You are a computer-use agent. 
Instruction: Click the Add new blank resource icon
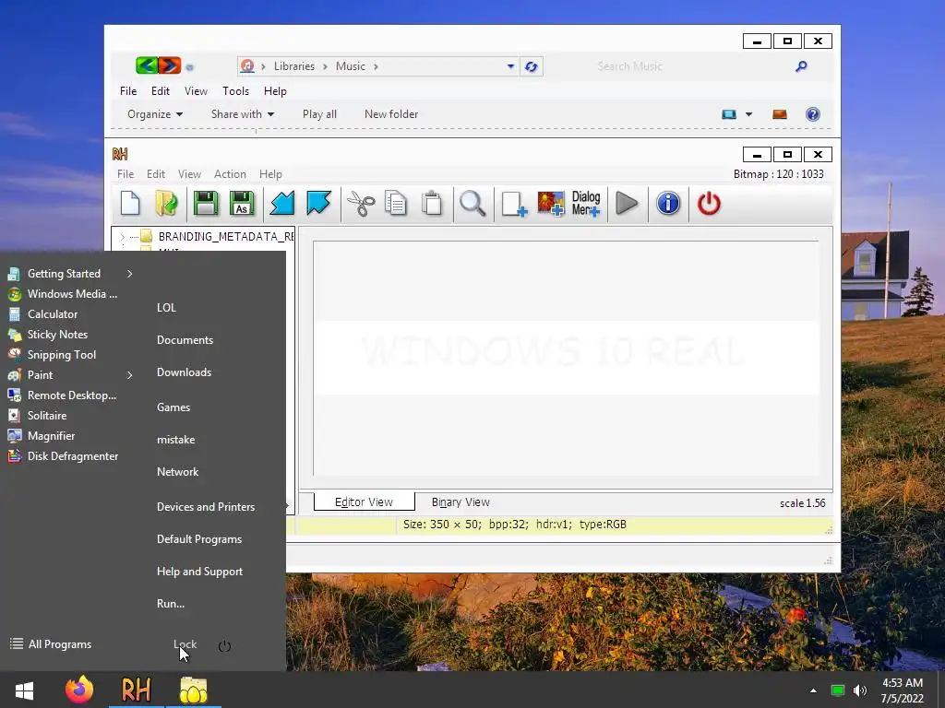514,204
